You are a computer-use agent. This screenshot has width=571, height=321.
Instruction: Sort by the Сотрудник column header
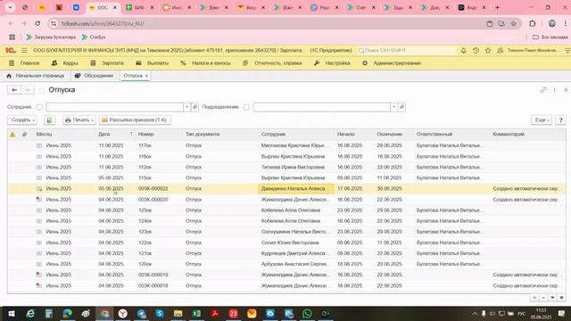pyautogui.click(x=274, y=135)
